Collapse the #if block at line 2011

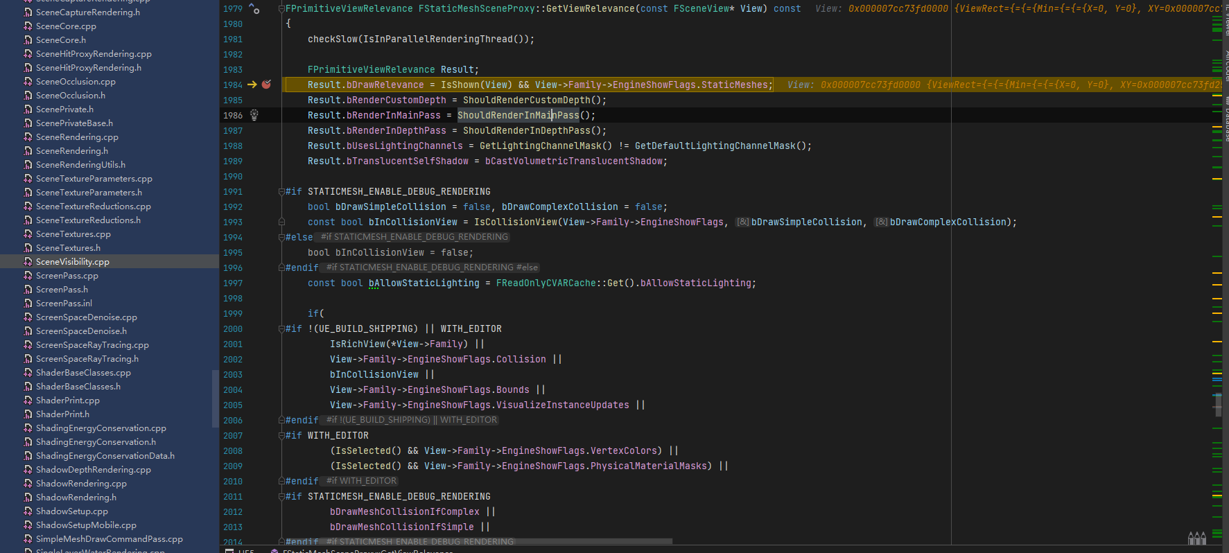coord(281,496)
